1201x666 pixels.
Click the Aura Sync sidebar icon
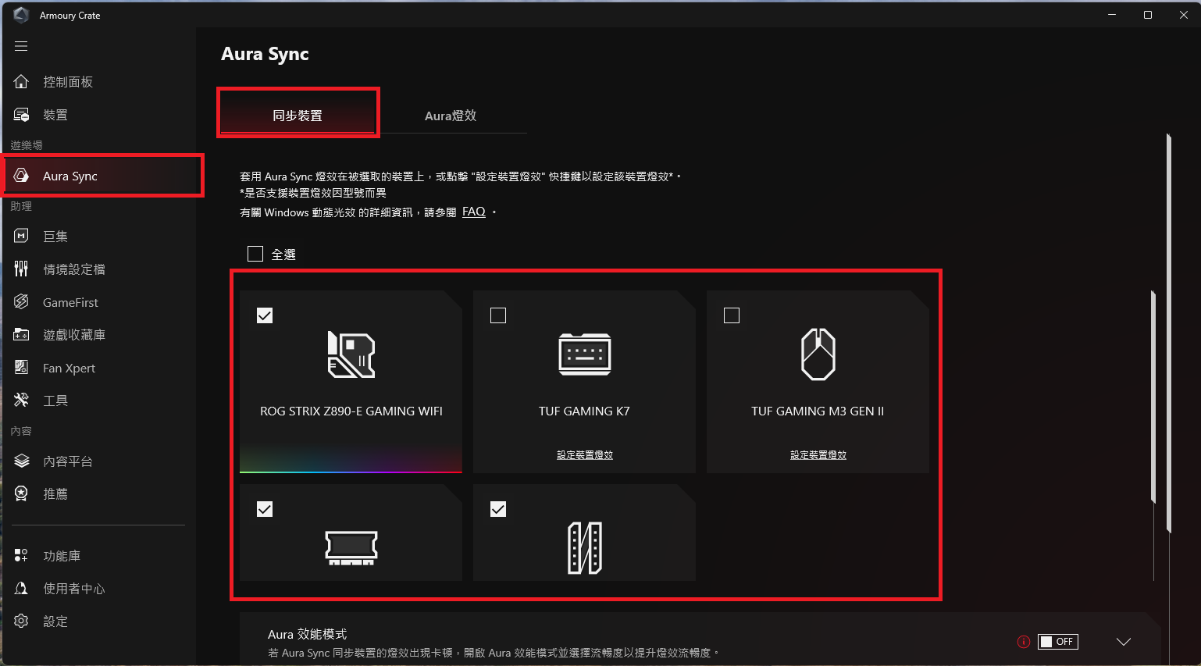pos(21,176)
